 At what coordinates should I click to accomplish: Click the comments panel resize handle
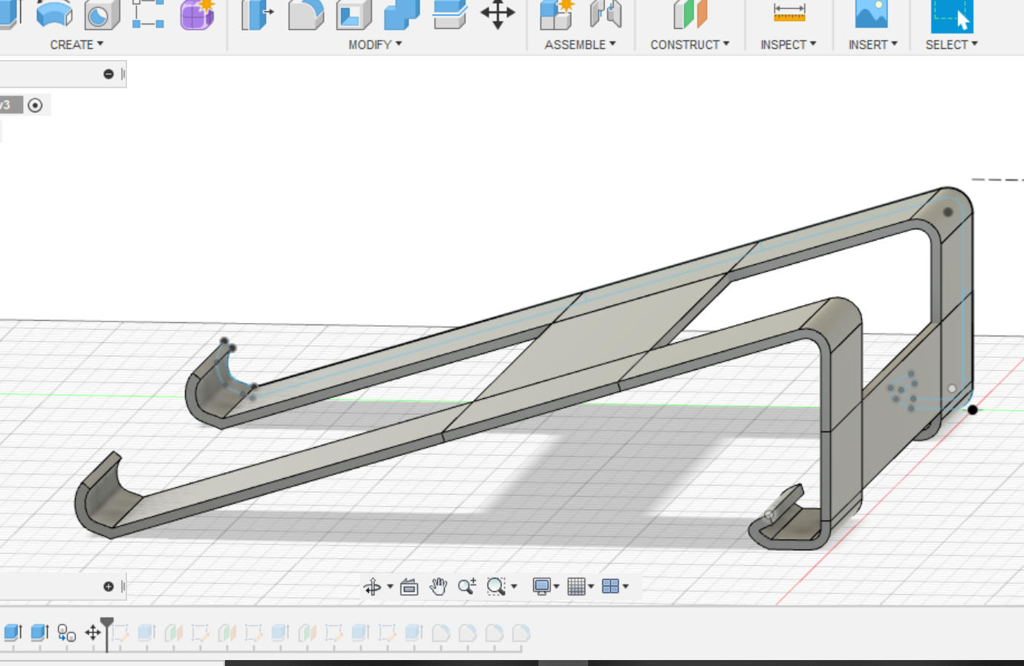point(123,587)
